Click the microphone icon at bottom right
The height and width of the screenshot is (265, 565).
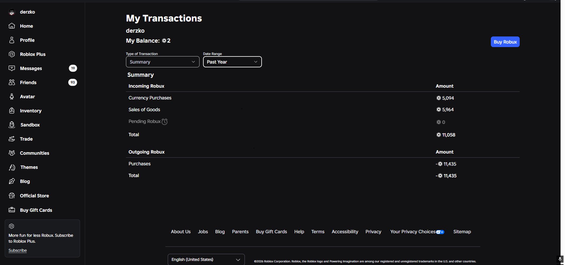point(560,259)
